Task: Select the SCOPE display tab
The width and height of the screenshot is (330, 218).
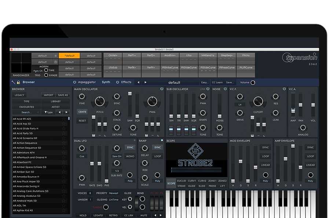Action: point(171,184)
